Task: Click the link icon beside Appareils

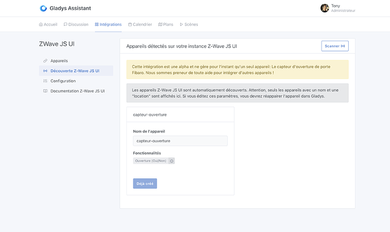Action: [45, 60]
